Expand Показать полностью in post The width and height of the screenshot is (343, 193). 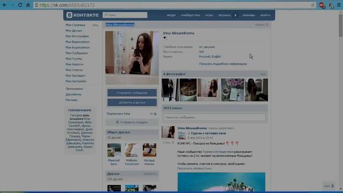[x=194, y=168]
